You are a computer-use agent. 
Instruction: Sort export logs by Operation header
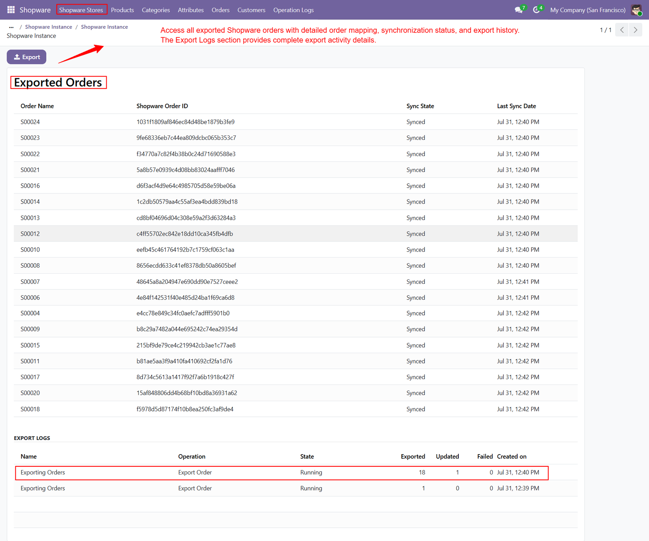(192, 456)
